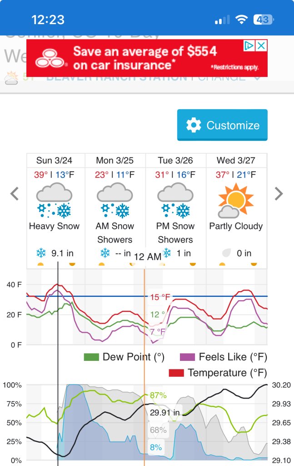Viewport: 294px width, 466px height.
Task: Close the car insurance ad
Action: pyautogui.click(x=261, y=46)
